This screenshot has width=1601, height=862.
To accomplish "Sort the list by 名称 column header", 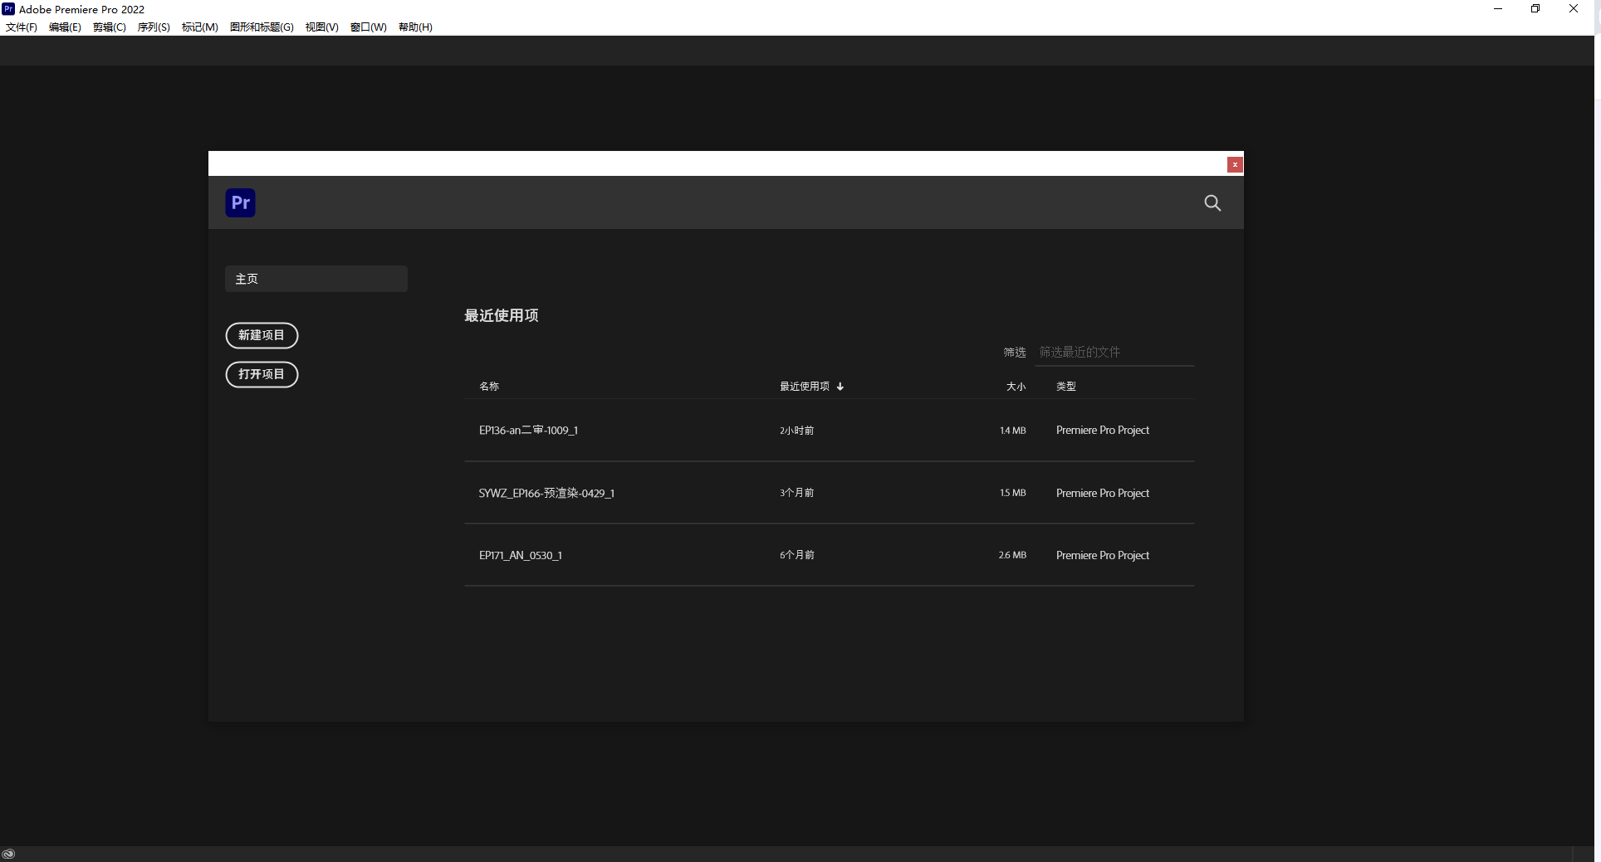I will (x=489, y=387).
